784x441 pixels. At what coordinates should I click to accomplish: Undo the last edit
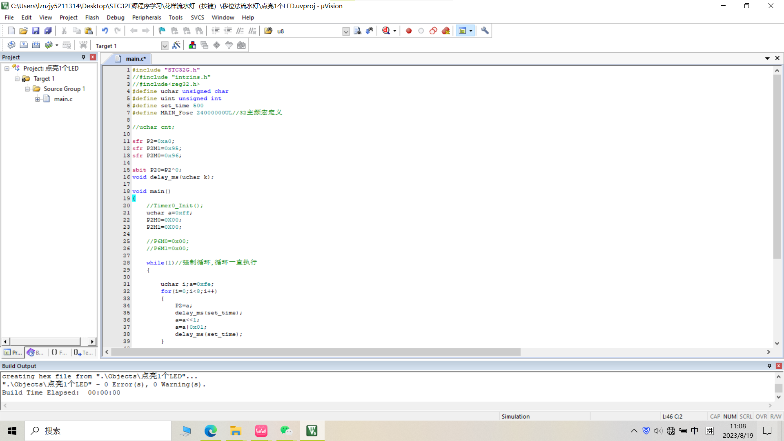pos(105,31)
